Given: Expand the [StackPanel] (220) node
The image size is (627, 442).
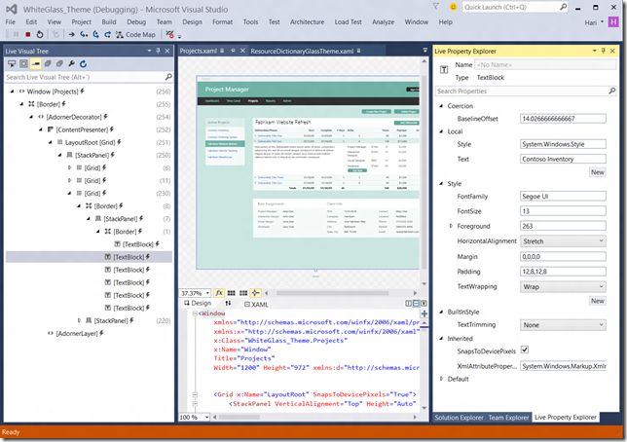Looking at the screenshot, I should pos(79,320).
